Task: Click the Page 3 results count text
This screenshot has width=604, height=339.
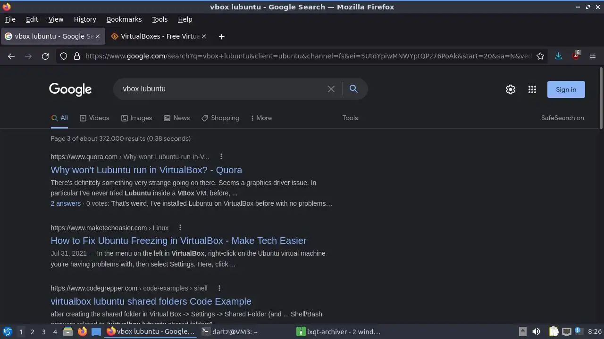Action: click(x=121, y=138)
